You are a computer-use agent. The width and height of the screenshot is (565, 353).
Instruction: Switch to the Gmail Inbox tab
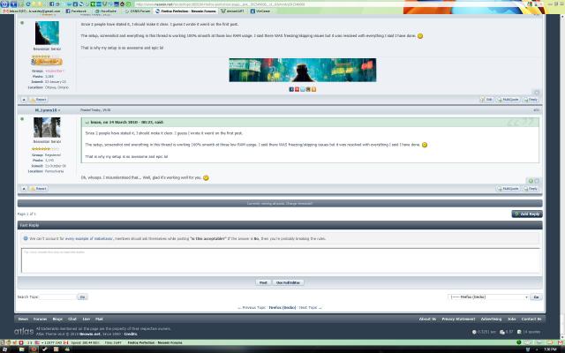(x=32, y=11)
